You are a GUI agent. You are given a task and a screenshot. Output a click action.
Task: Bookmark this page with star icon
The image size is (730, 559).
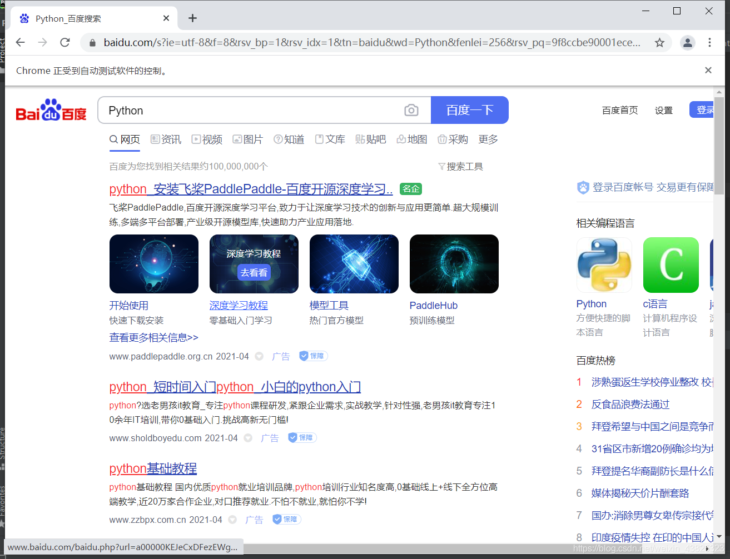tap(659, 43)
